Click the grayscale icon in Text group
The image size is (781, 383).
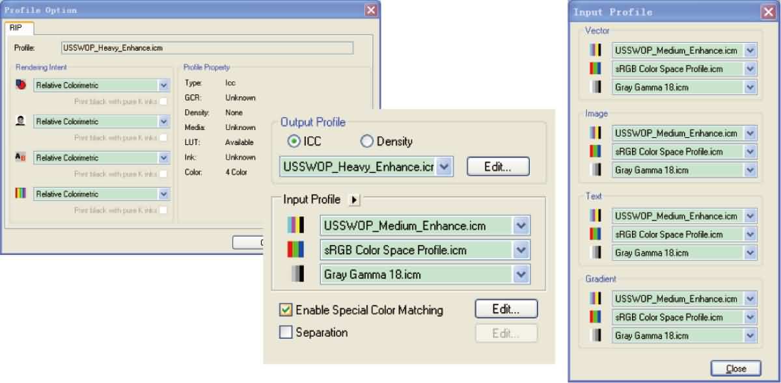(595, 252)
